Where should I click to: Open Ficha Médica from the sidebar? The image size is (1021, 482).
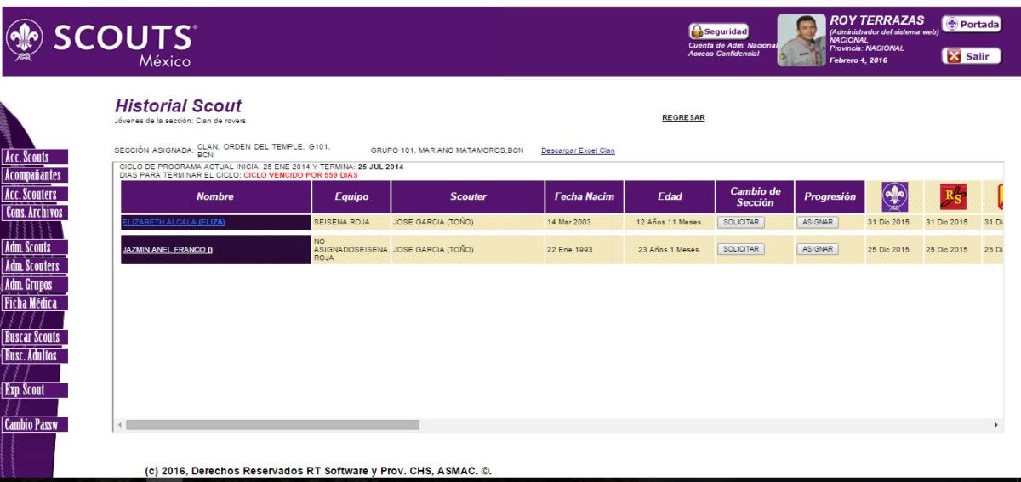[x=33, y=303]
